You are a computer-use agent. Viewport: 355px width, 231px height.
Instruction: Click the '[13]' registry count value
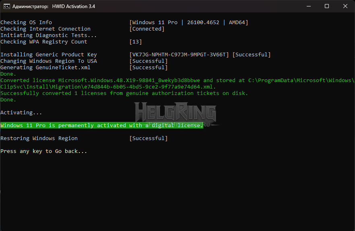tap(135, 42)
